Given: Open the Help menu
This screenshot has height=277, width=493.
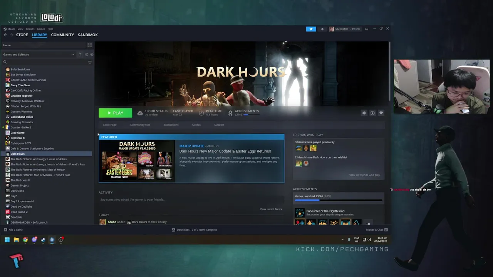Looking at the screenshot, I should (x=50, y=29).
